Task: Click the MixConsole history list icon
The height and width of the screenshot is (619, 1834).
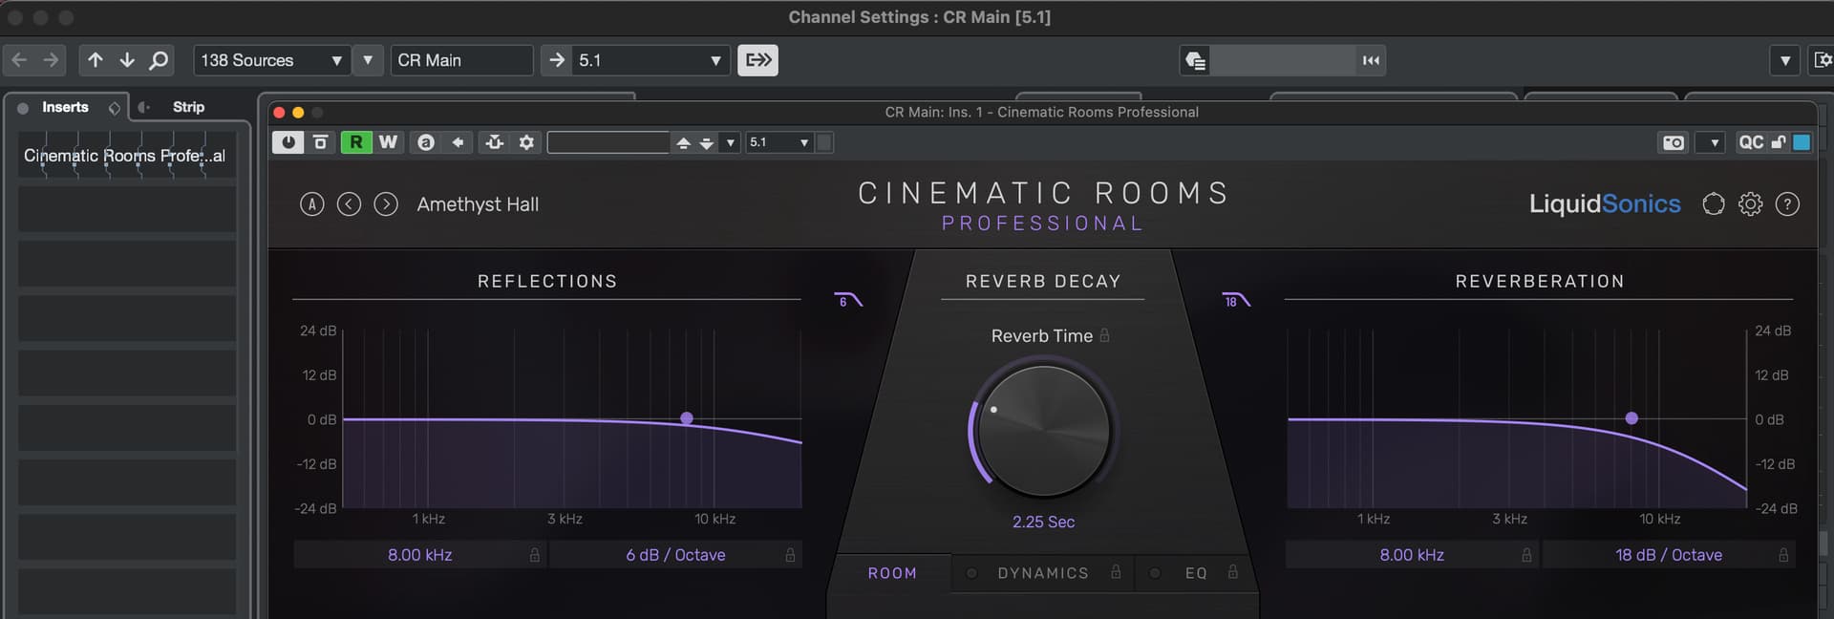Action: pos(1195,60)
